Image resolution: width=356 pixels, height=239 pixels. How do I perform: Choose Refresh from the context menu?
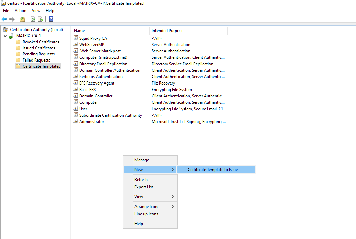150,180
